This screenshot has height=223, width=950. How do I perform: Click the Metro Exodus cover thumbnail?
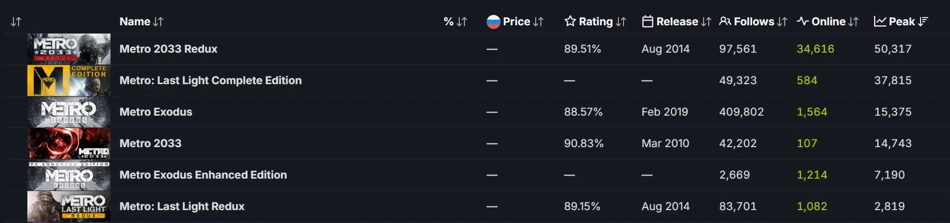tap(69, 112)
